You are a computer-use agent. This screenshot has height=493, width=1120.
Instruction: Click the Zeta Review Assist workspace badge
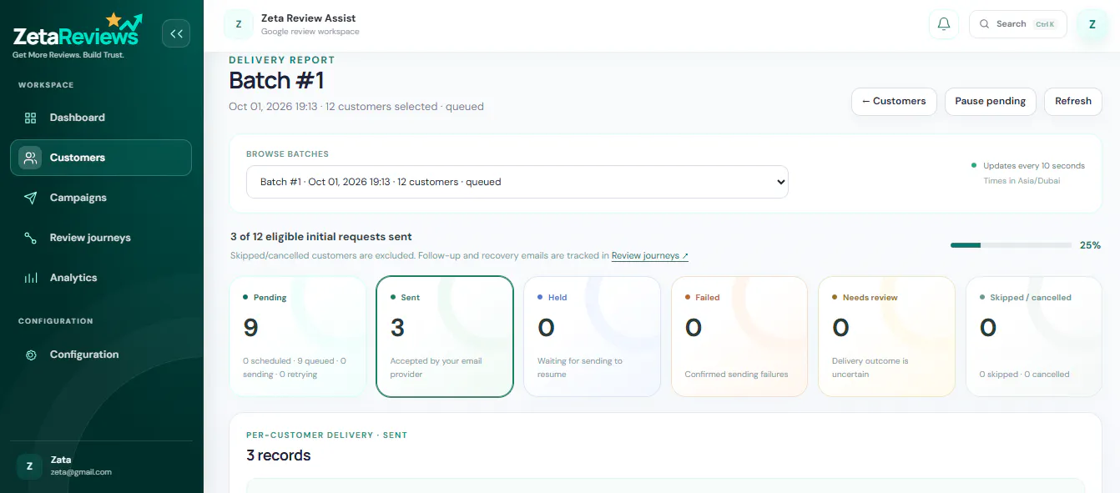pyautogui.click(x=239, y=24)
